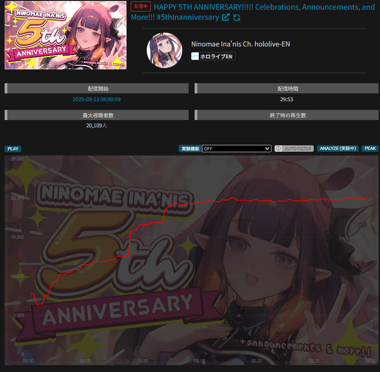The image size is (380, 372).
Task: Click the 実験機能 label
Action: coord(190,149)
